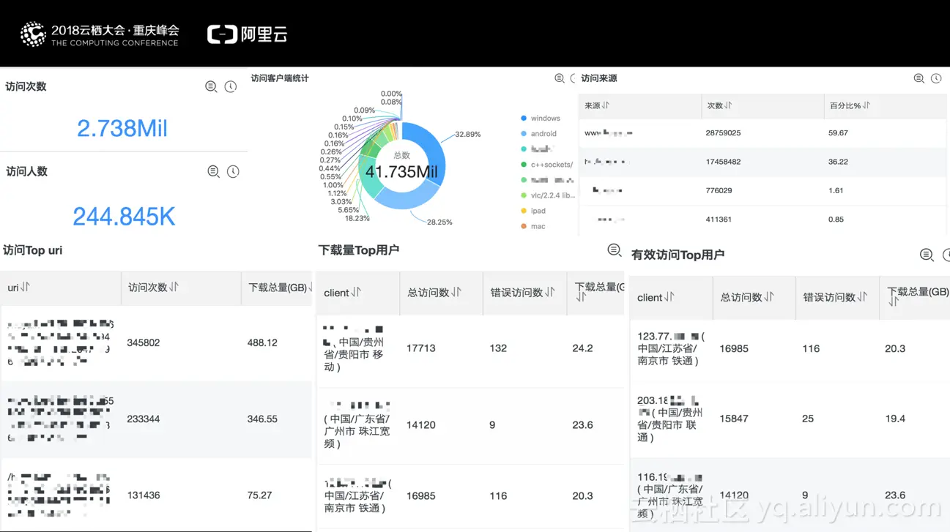Viewport: 950px width, 532px height.
Task: Sort 有效访问Top用户 table by 总访问数
Action: [x=769, y=297]
